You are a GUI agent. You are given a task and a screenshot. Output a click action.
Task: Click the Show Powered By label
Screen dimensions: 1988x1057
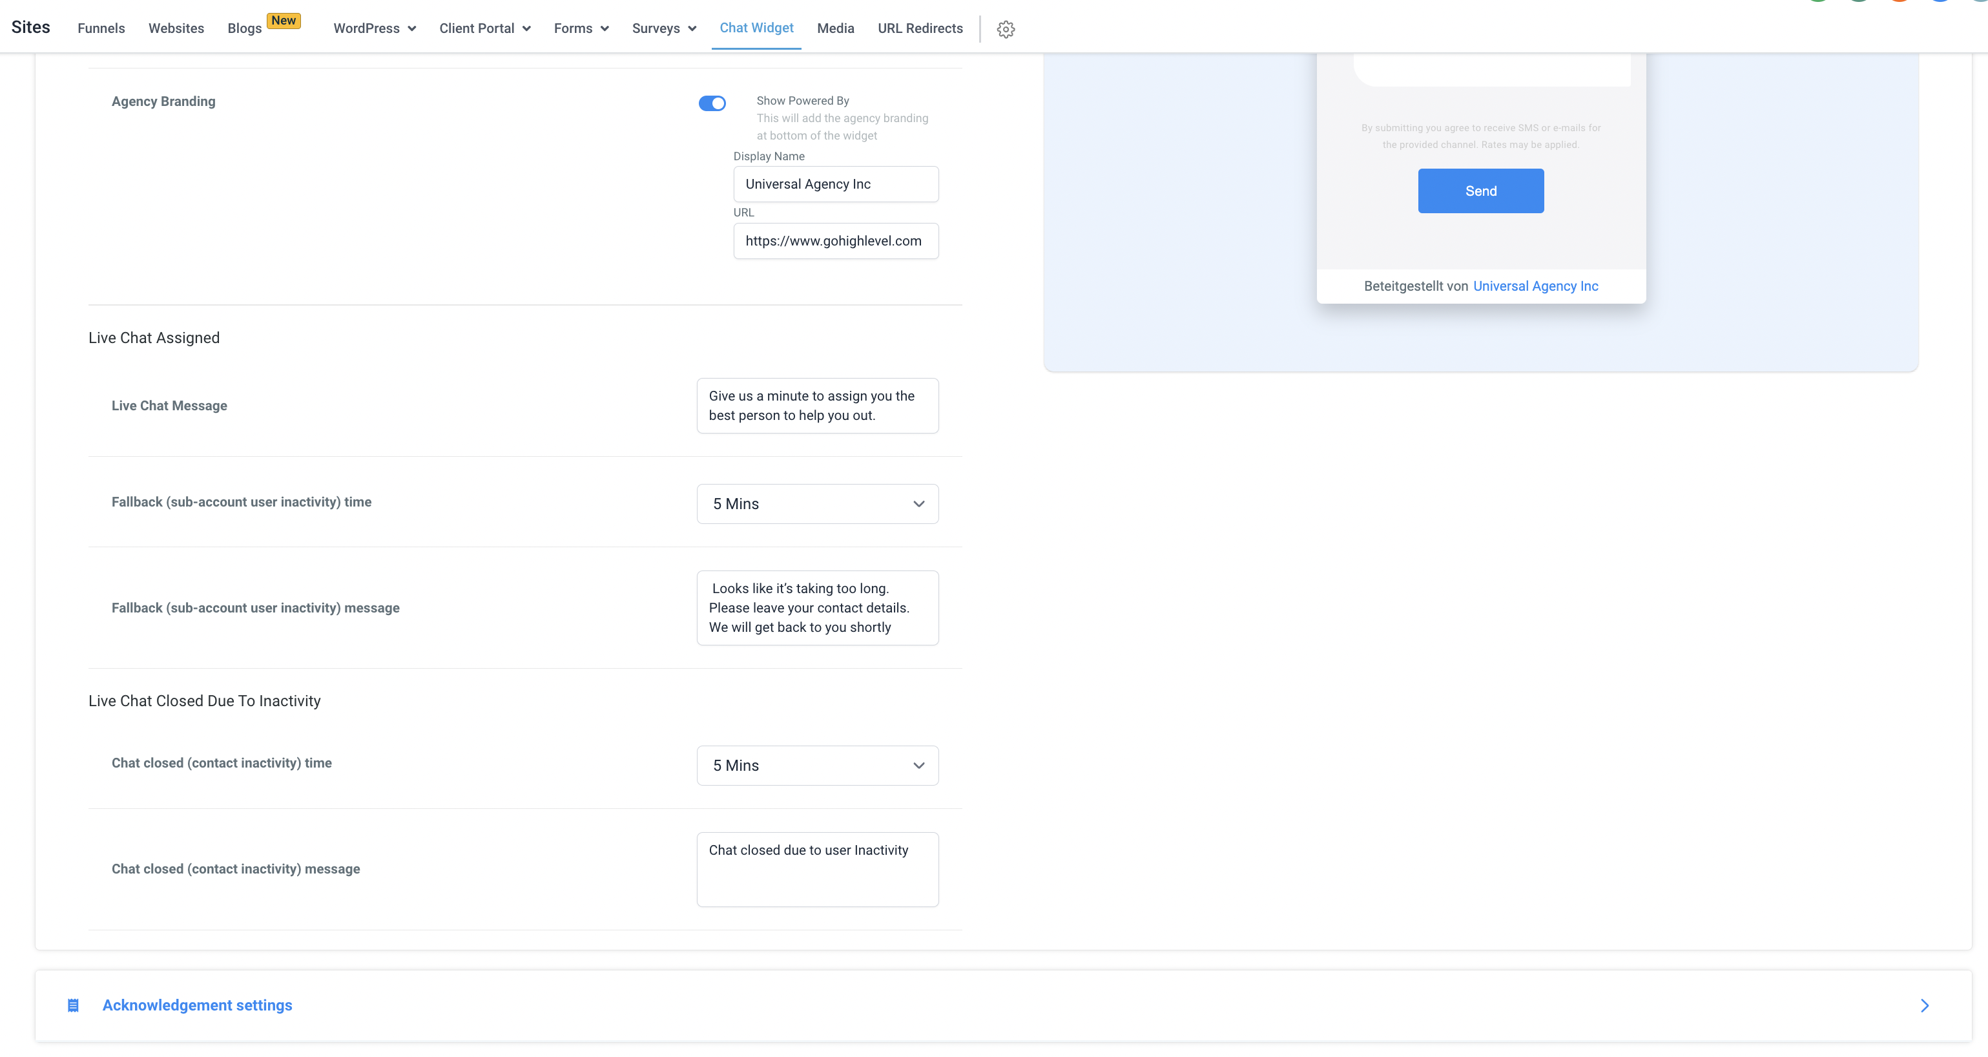coord(803,100)
